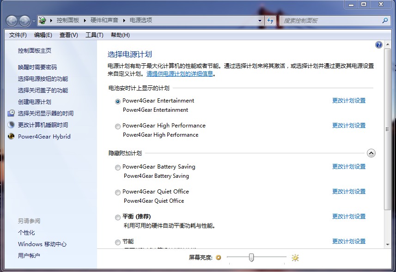The image size is (396, 272).
Task: Open the 帮助(H) menu
Action: (120, 35)
